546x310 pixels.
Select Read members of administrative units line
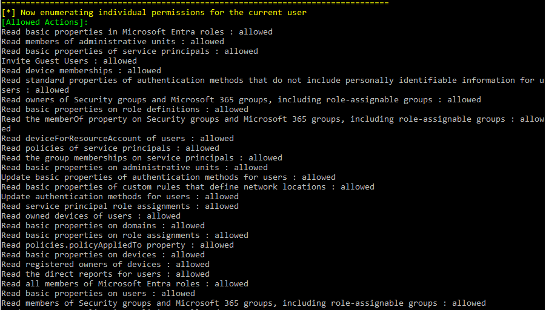[113, 42]
